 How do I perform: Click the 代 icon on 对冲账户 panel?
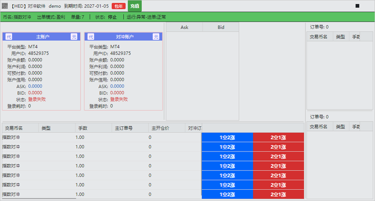[x=91, y=37]
